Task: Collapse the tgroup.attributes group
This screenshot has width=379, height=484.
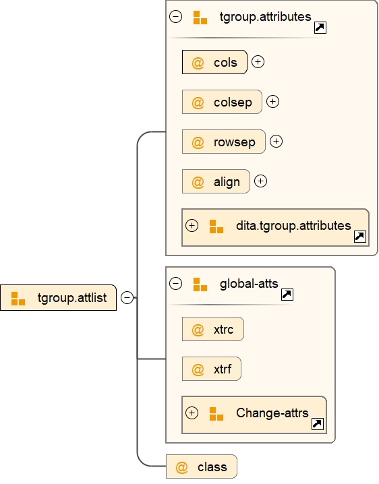Action: pyautogui.click(x=175, y=17)
